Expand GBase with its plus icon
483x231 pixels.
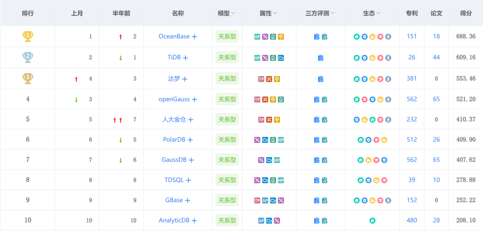click(187, 201)
